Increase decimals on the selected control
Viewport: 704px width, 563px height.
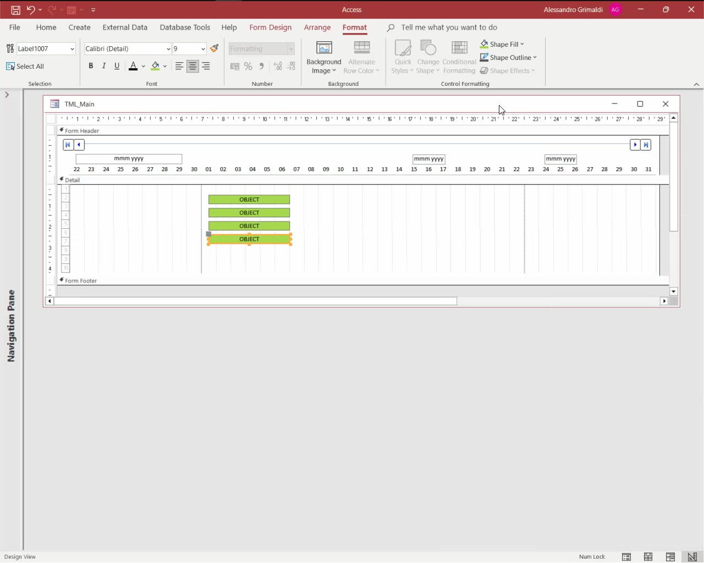[x=278, y=66]
